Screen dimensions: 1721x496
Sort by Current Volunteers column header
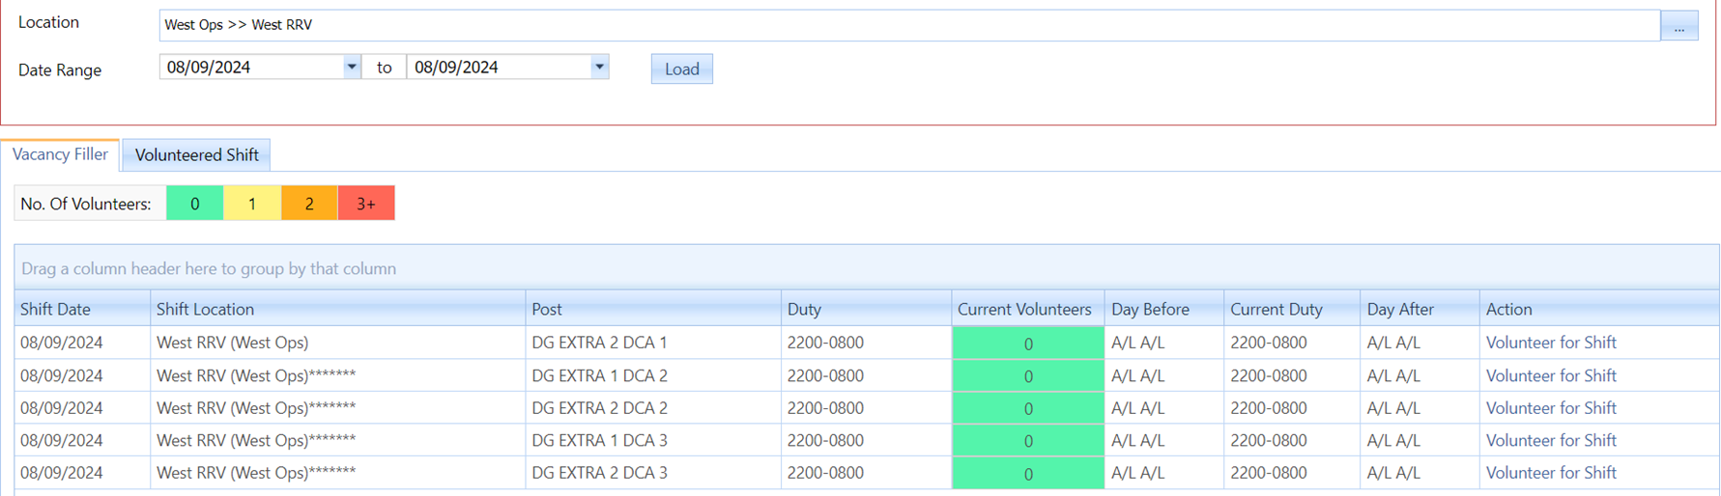point(1023,309)
